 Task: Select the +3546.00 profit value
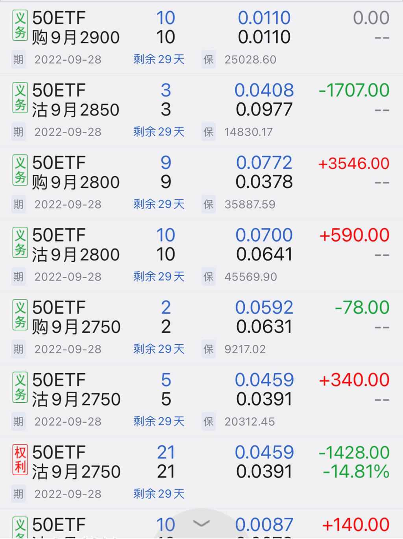353,164
